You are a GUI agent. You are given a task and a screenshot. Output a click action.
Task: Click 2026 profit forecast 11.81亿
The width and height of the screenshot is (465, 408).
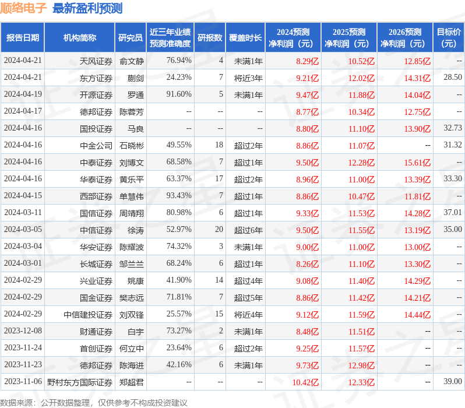pyautogui.click(x=418, y=197)
